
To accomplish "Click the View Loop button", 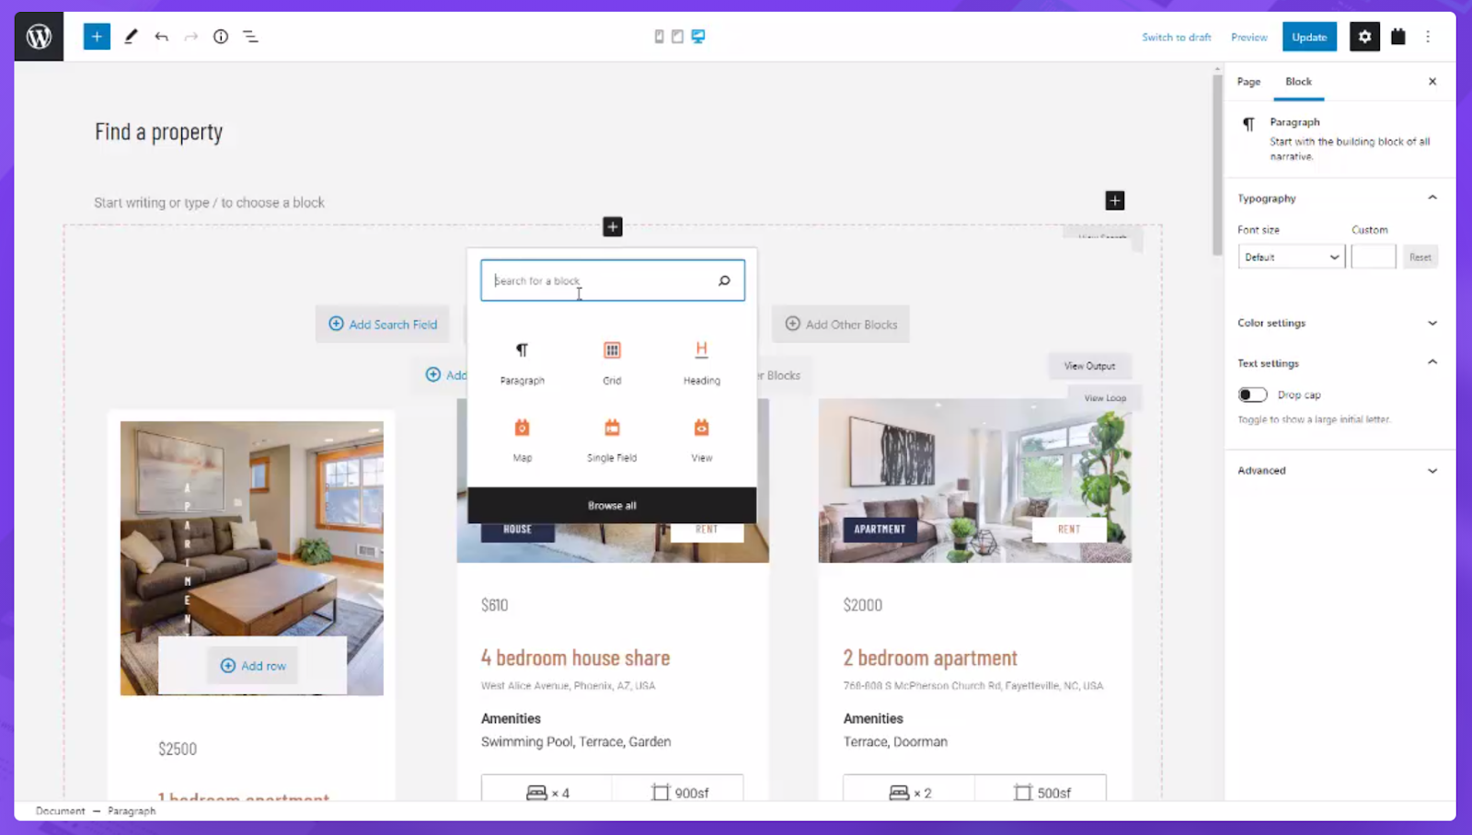I will pyautogui.click(x=1104, y=398).
